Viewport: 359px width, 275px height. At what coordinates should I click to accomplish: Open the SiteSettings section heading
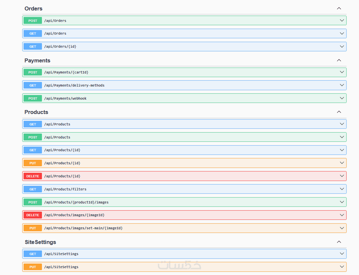tap(40, 242)
